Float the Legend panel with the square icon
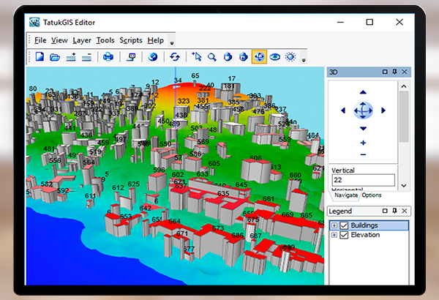The width and height of the screenshot is (439, 300). point(385,211)
